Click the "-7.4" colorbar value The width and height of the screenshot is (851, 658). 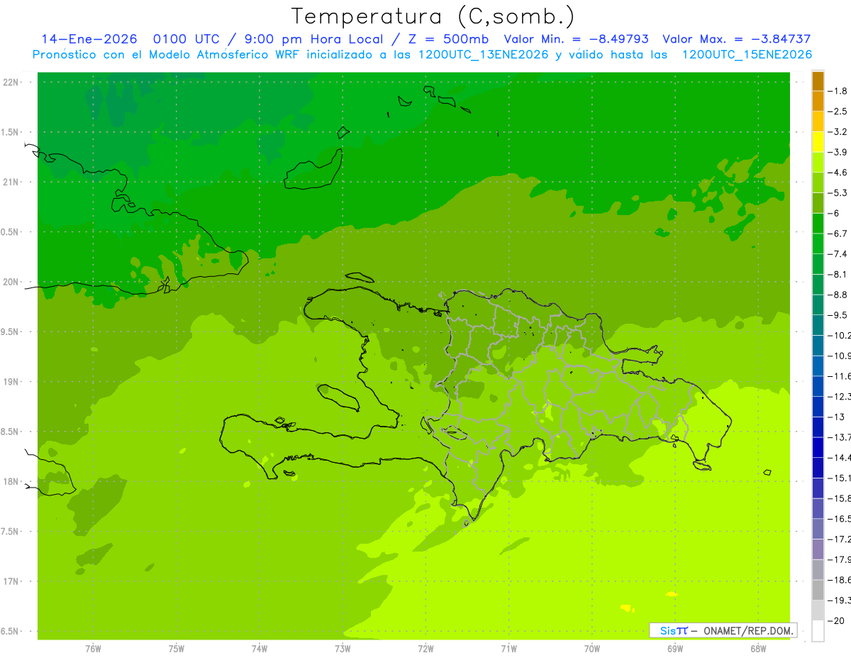[x=838, y=253]
